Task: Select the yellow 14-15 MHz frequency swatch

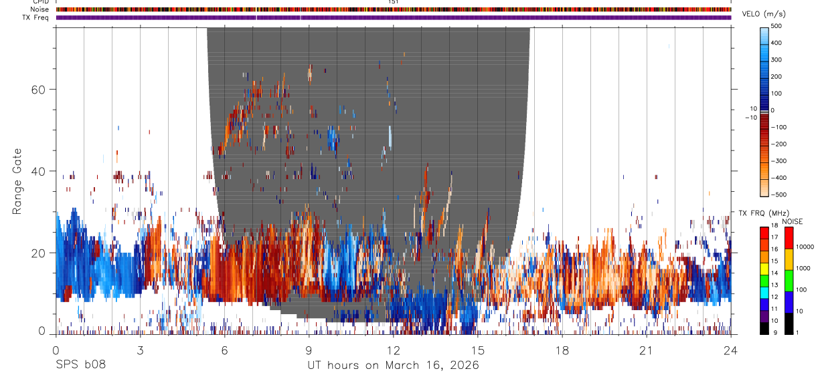Action: coord(764,268)
